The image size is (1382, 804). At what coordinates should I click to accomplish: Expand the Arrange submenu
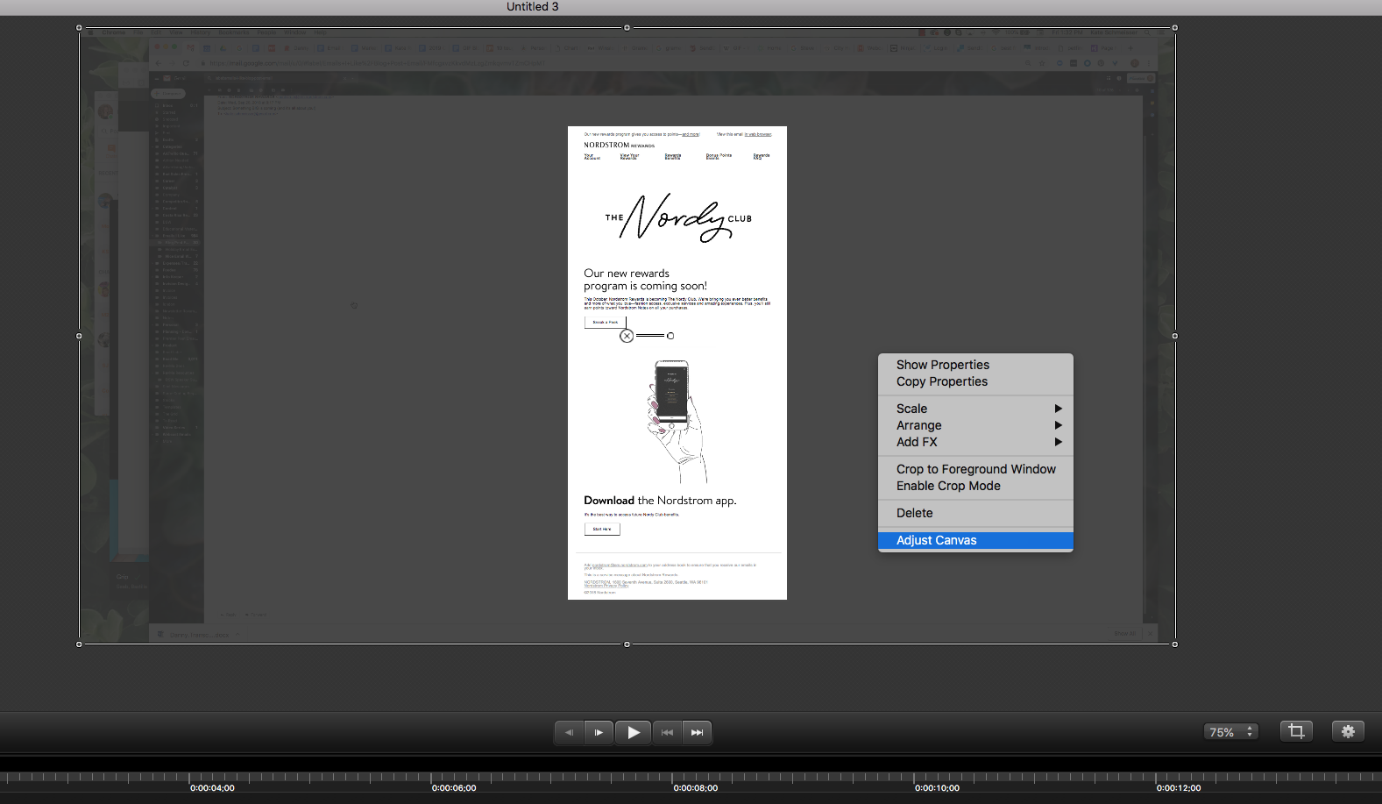tap(975, 425)
